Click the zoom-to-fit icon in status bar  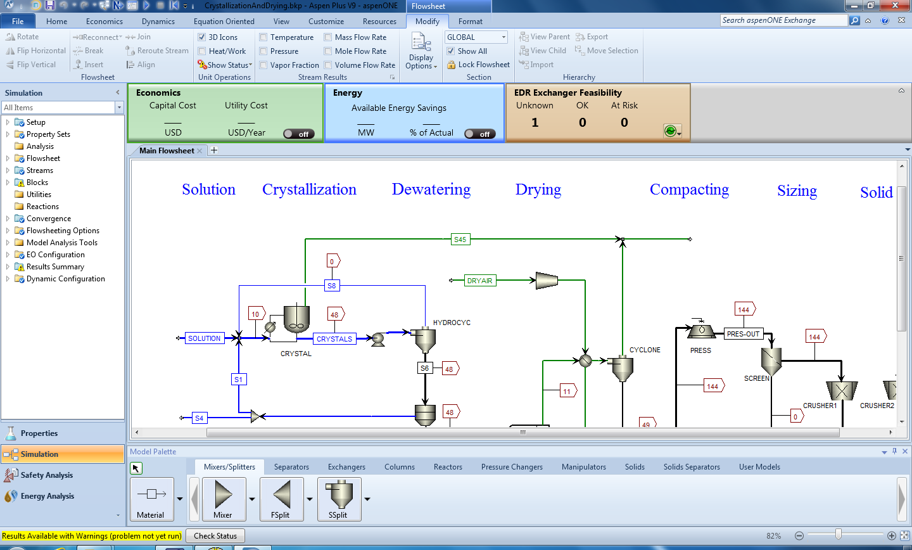click(905, 535)
